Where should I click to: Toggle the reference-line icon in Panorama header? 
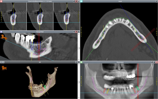click(x=154, y=62)
